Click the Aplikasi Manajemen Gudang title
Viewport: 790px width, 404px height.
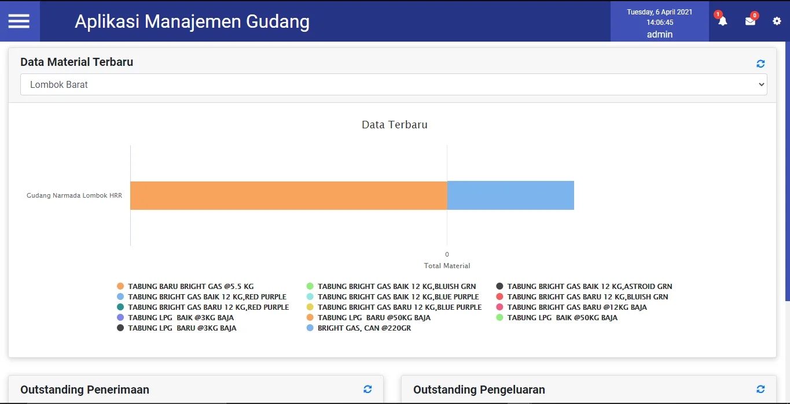(192, 21)
